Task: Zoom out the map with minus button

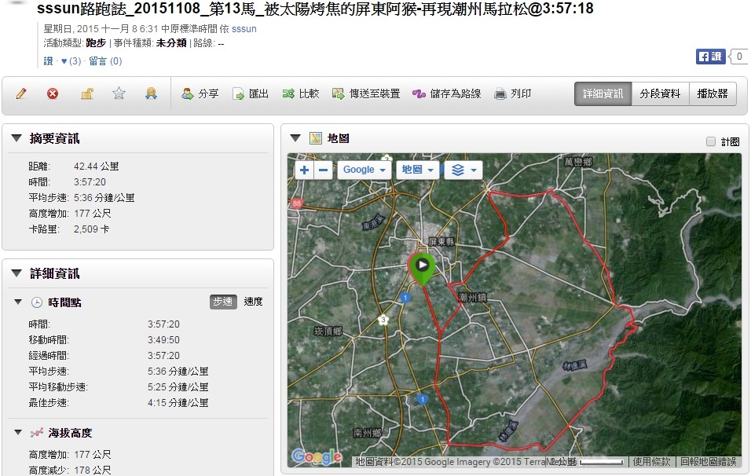Action: pos(324,170)
